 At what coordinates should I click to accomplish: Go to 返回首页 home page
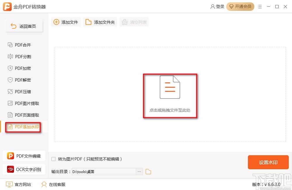(x=24, y=26)
